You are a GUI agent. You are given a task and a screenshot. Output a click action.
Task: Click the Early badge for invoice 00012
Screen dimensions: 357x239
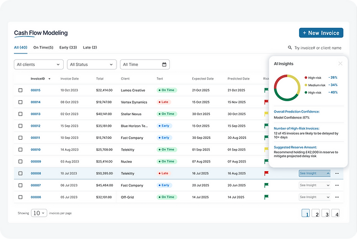[164, 126]
